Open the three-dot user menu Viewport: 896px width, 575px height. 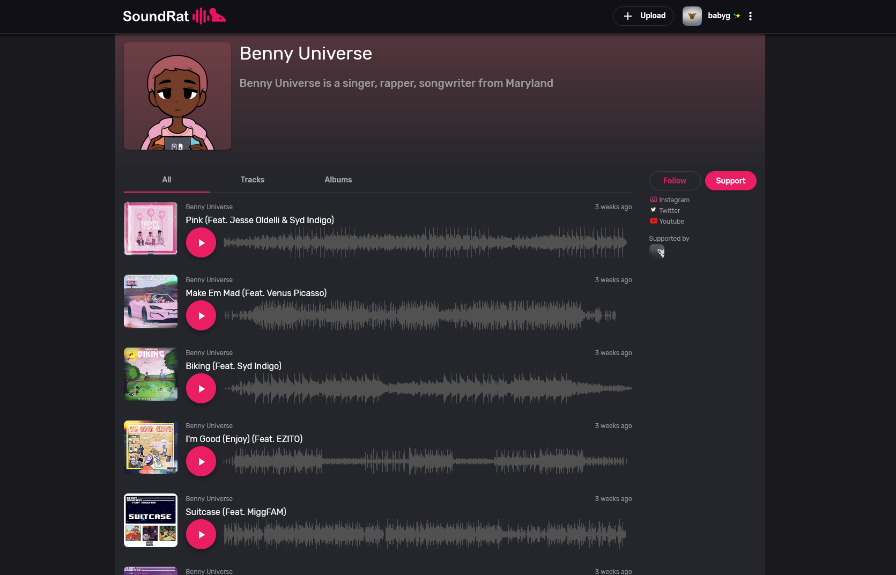pyautogui.click(x=750, y=16)
